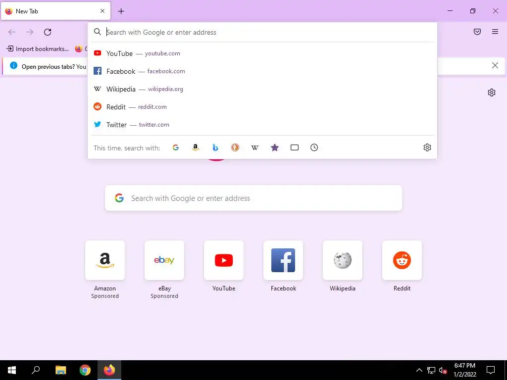This screenshot has height=380, width=507.
Task: Search this time with DuckDuckGo icon
Action: click(235, 147)
